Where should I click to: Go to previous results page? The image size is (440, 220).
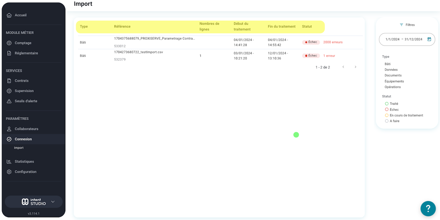343,67
